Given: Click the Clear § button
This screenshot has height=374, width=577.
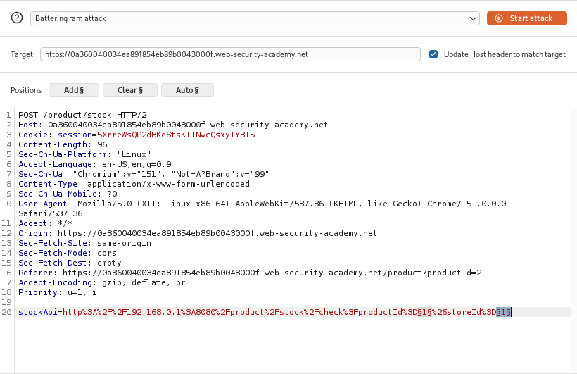Looking at the screenshot, I should click(x=130, y=90).
